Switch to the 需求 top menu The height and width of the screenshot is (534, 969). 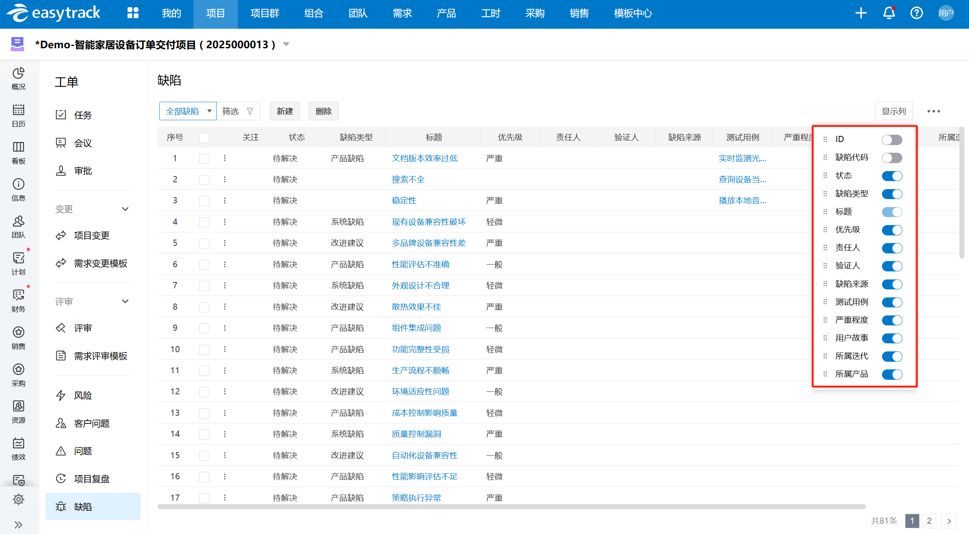click(402, 13)
